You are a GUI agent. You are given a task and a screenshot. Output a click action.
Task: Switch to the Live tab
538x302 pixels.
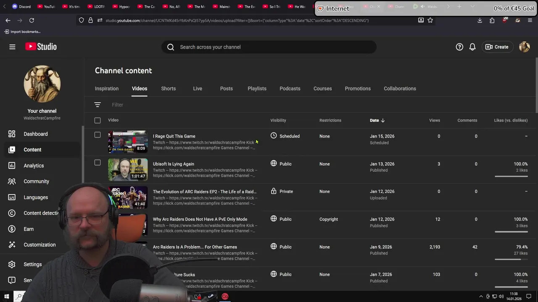(x=198, y=89)
